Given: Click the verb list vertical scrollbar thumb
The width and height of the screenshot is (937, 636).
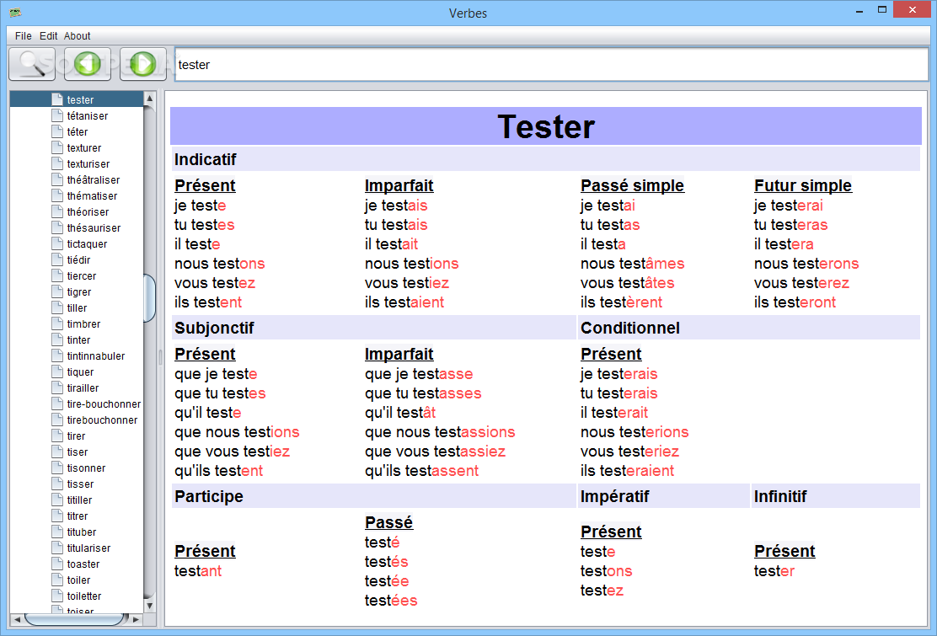Looking at the screenshot, I should (x=149, y=298).
